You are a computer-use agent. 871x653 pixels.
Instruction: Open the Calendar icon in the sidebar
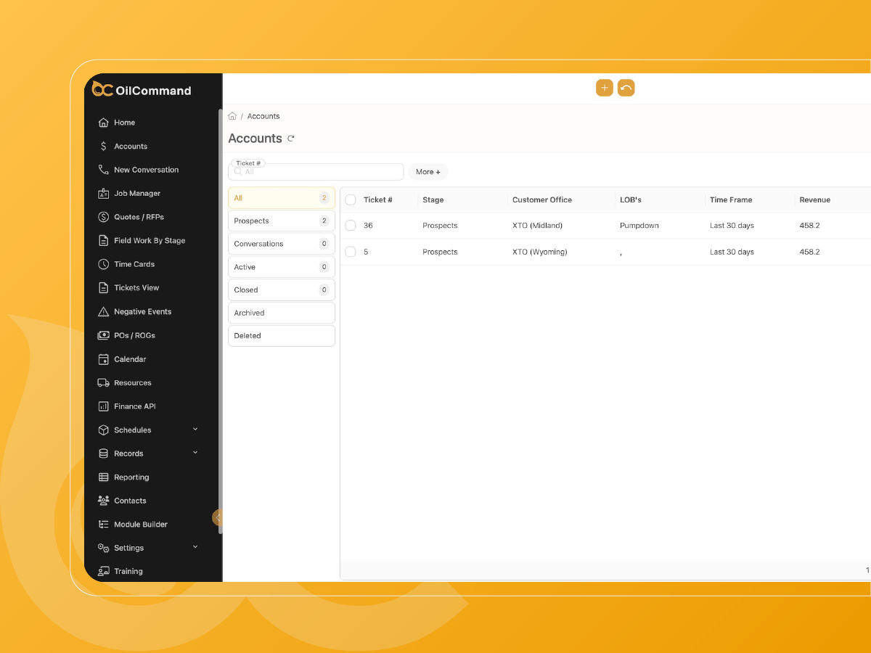click(102, 359)
